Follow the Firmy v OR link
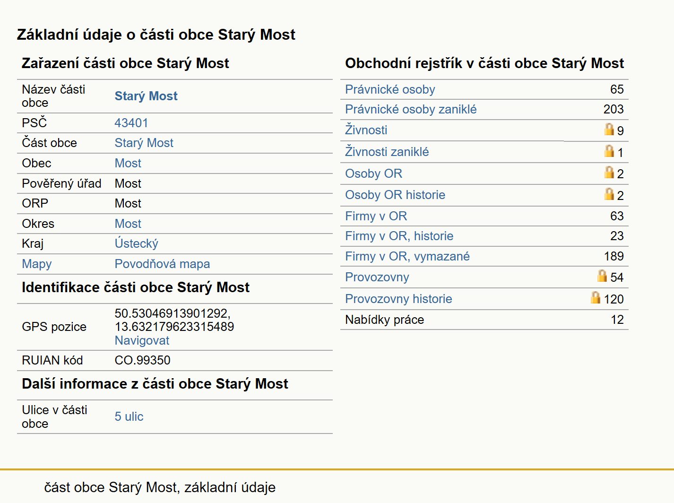Screen dimensions: 674x503 pyautogui.click(x=376, y=216)
